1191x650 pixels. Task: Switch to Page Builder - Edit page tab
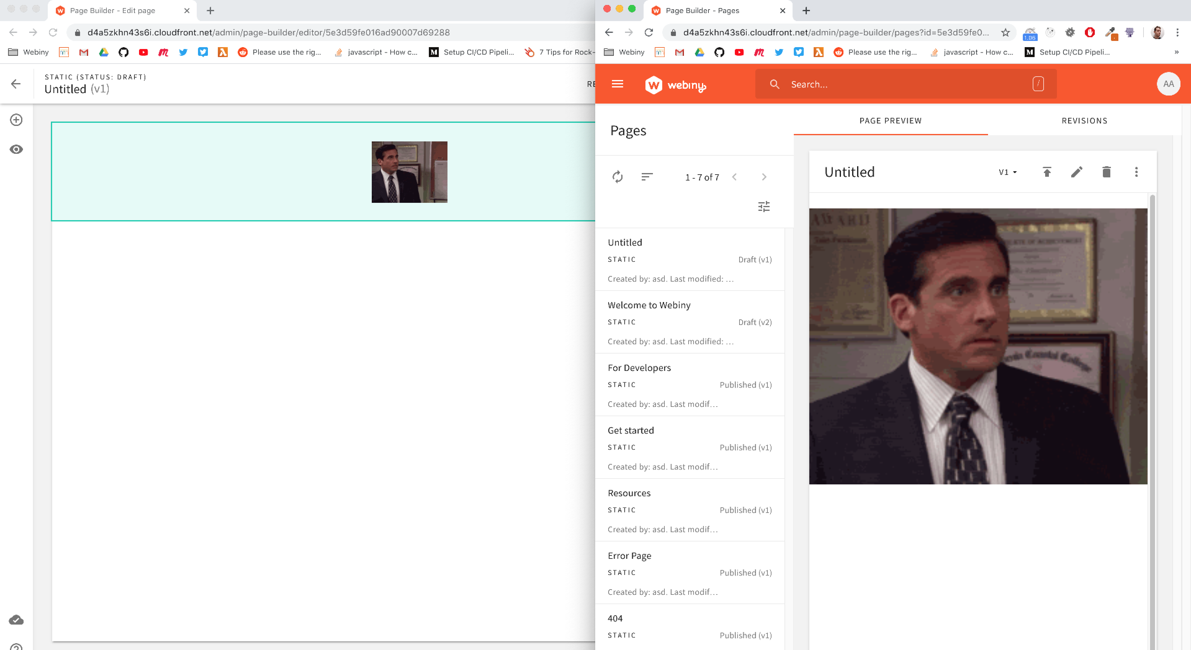[122, 11]
